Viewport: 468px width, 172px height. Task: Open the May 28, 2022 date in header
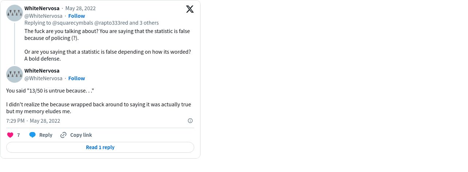click(81, 8)
